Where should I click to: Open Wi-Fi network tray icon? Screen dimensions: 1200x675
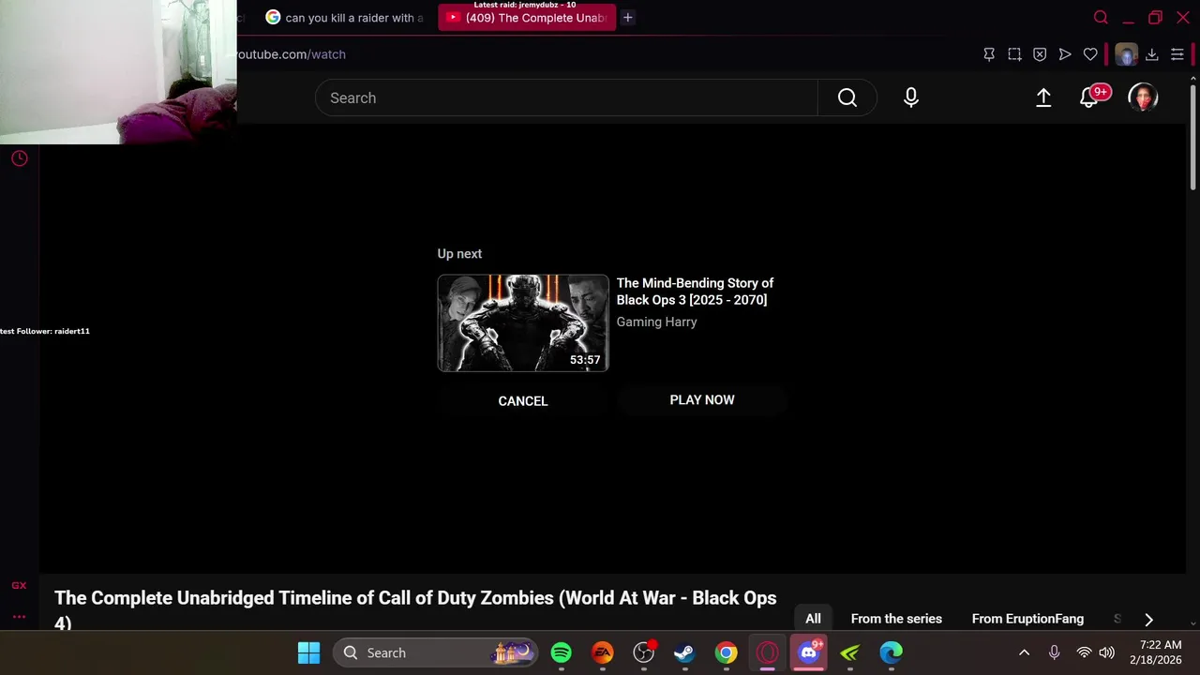coord(1084,652)
